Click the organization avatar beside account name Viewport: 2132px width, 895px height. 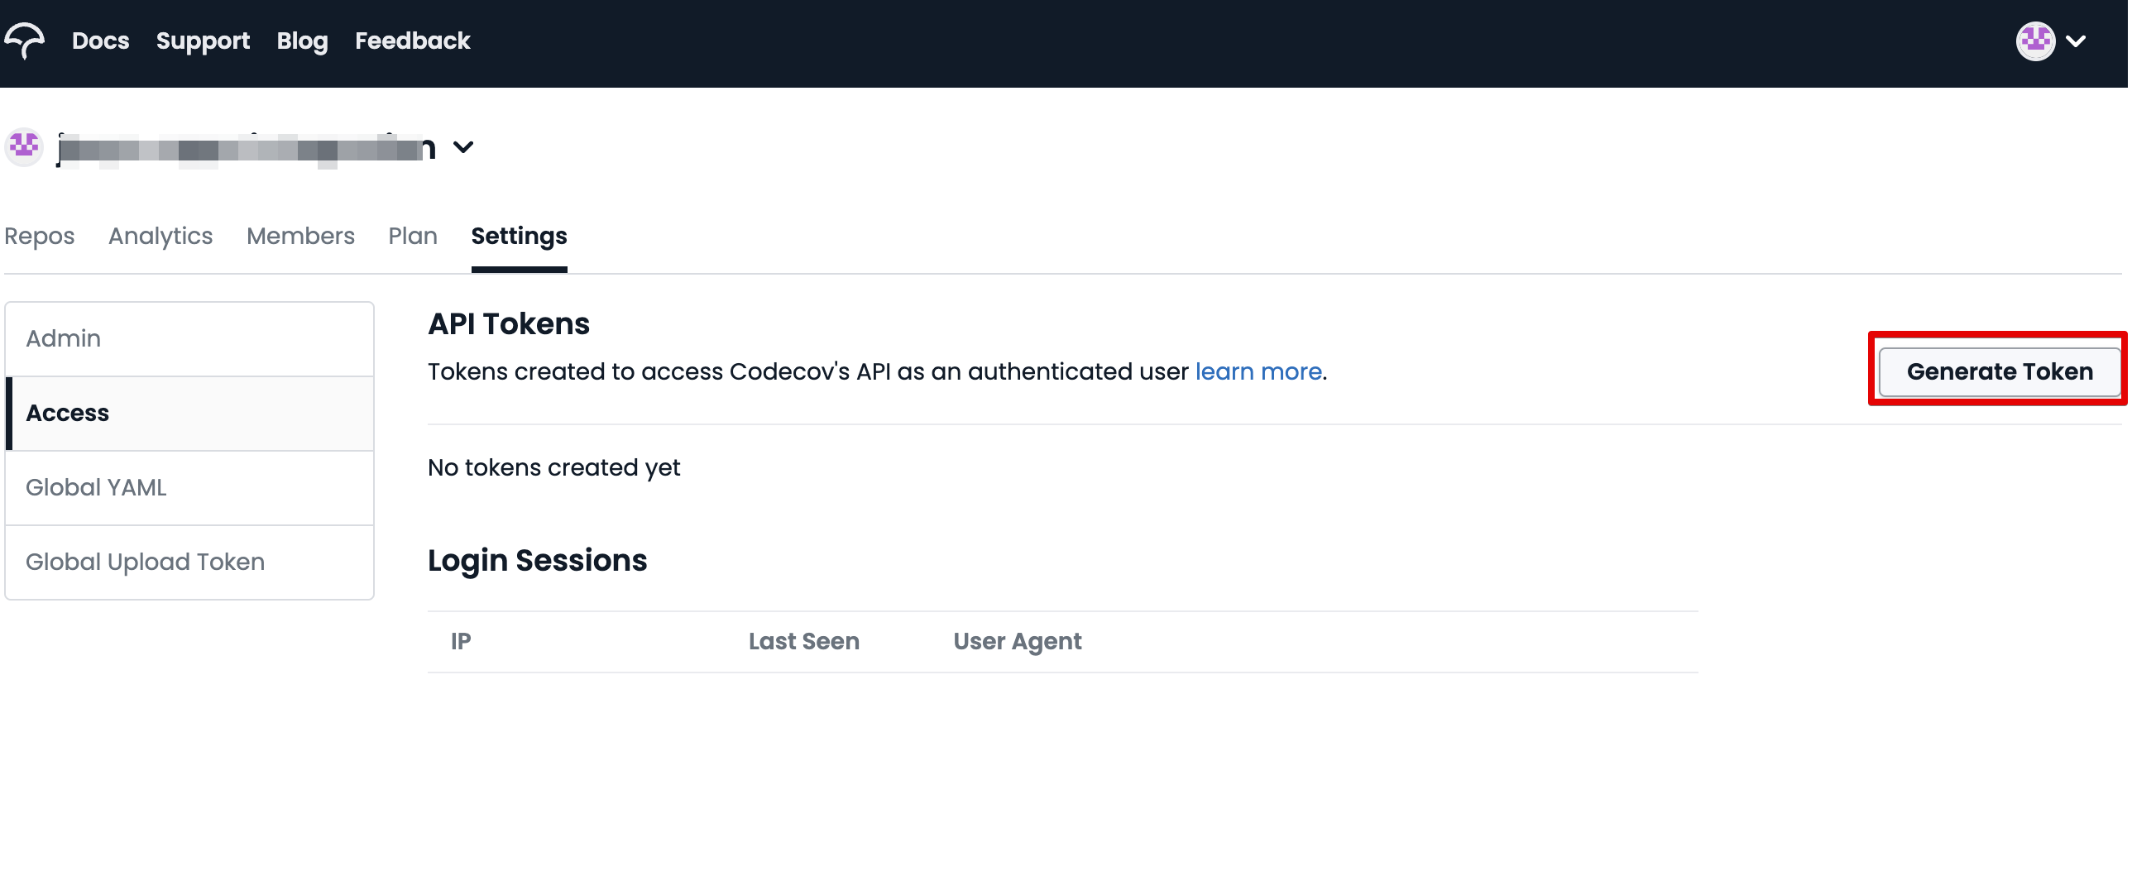24,147
